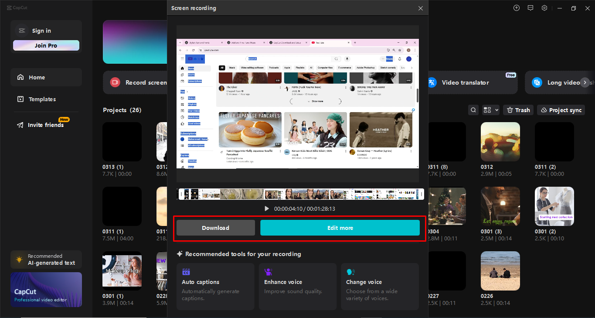Click the Templates icon

[x=20, y=99]
